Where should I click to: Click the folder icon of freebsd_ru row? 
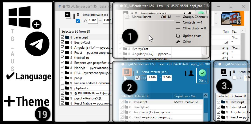(67, 58)
